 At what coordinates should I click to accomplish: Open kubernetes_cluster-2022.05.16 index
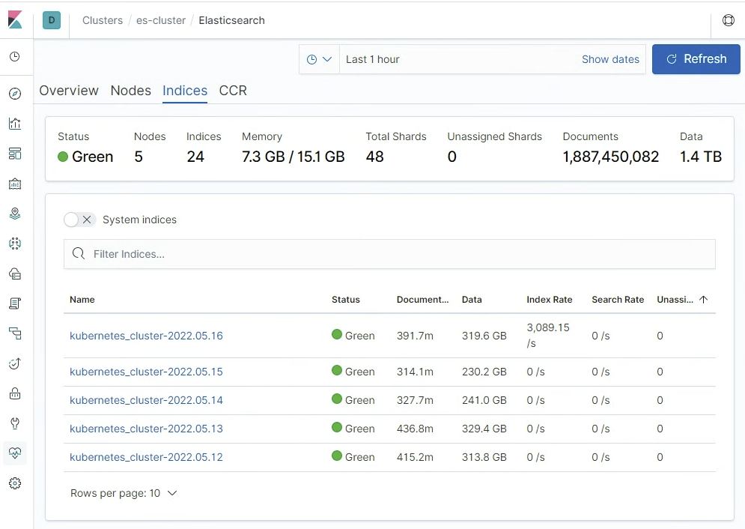point(146,336)
